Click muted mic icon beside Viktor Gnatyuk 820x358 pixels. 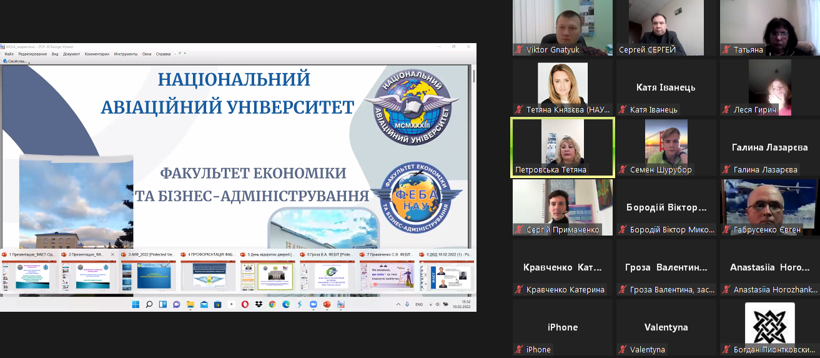[x=519, y=50]
